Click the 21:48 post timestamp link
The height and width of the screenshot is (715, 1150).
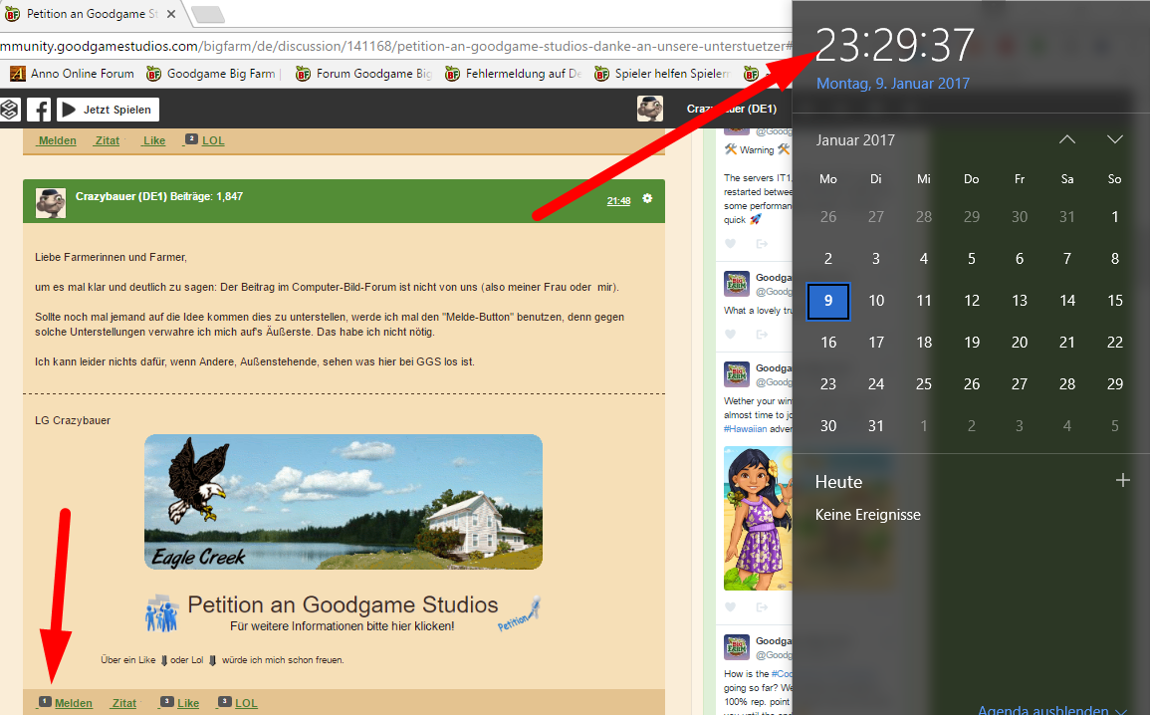[x=618, y=201]
